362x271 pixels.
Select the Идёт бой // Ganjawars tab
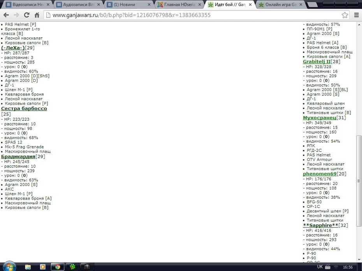tap(230, 4)
